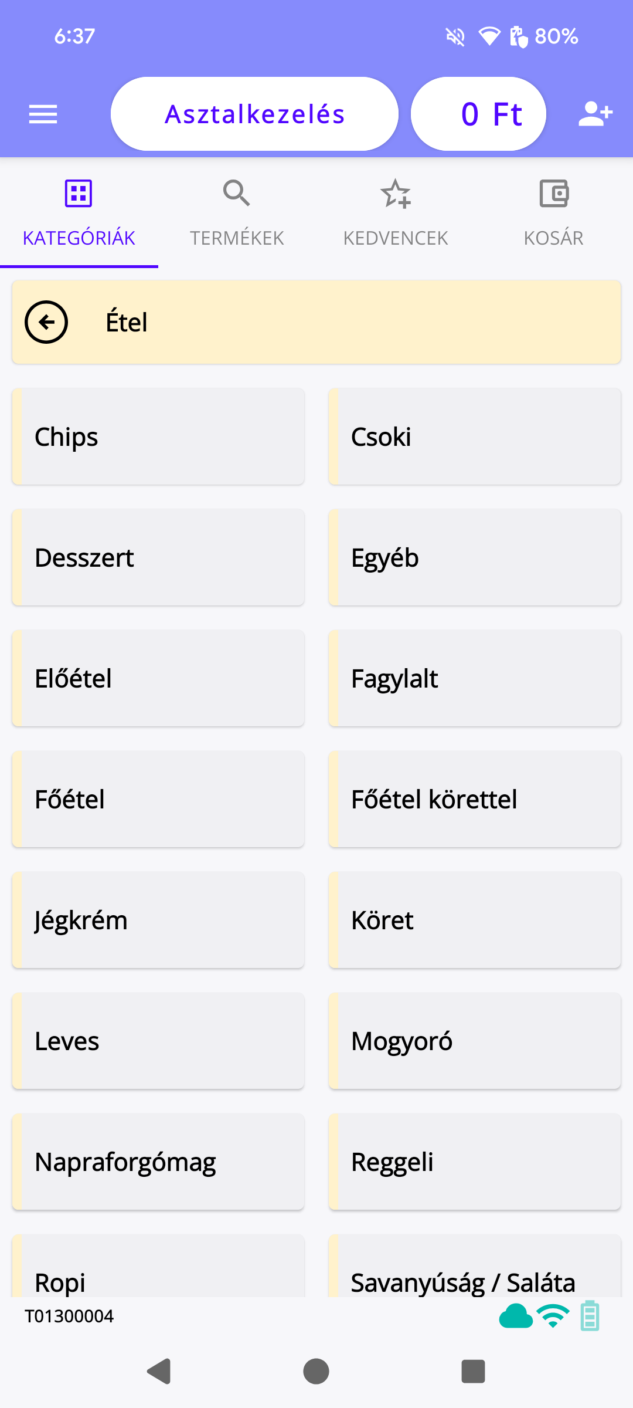Select the Leves category tile
The width and height of the screenshot is (633, 1408).
coord(158,1041)
